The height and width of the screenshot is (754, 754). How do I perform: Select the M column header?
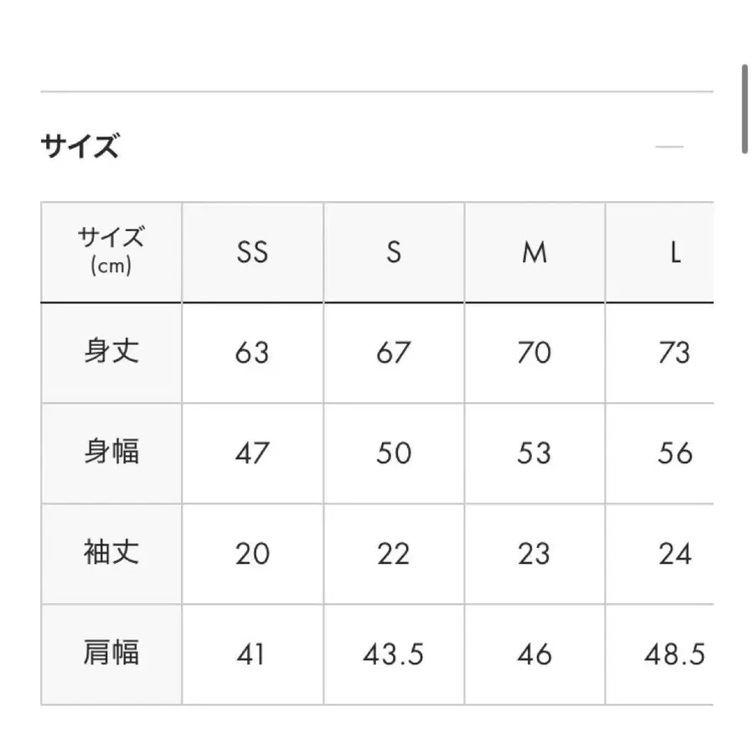(535, 252)
